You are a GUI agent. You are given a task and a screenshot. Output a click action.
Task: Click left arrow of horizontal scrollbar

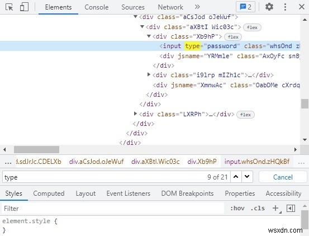coord(4,150)
